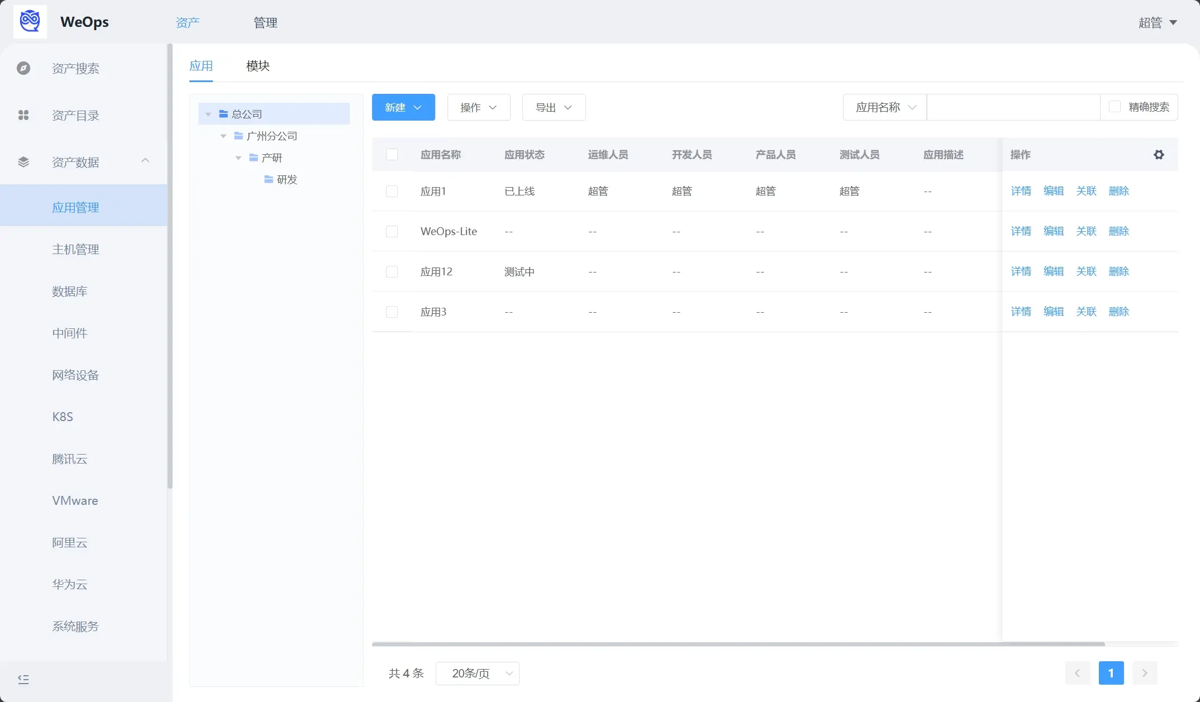The image size is (1200, 702).
Task: Check the row for 应用1
Action: [392, 191]
